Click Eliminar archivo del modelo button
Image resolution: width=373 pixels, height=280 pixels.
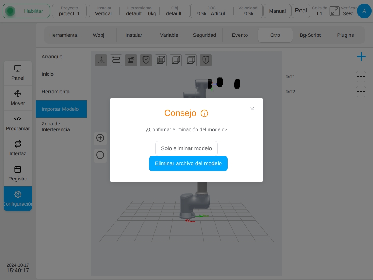pos(188,163)
